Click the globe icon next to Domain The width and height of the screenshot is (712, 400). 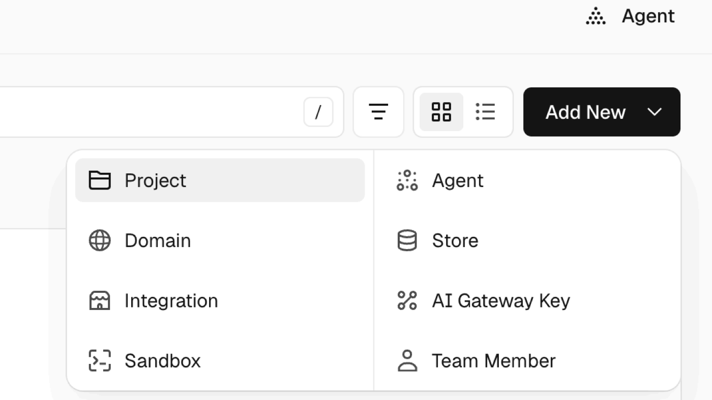click(x=100, y=240)
